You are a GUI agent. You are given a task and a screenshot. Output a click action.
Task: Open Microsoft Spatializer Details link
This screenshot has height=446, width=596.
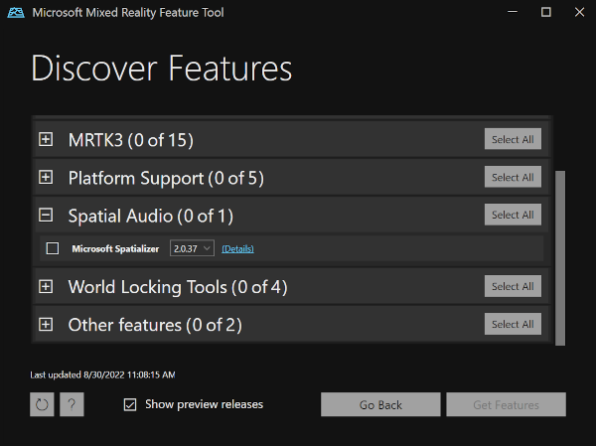click(237, 248)
